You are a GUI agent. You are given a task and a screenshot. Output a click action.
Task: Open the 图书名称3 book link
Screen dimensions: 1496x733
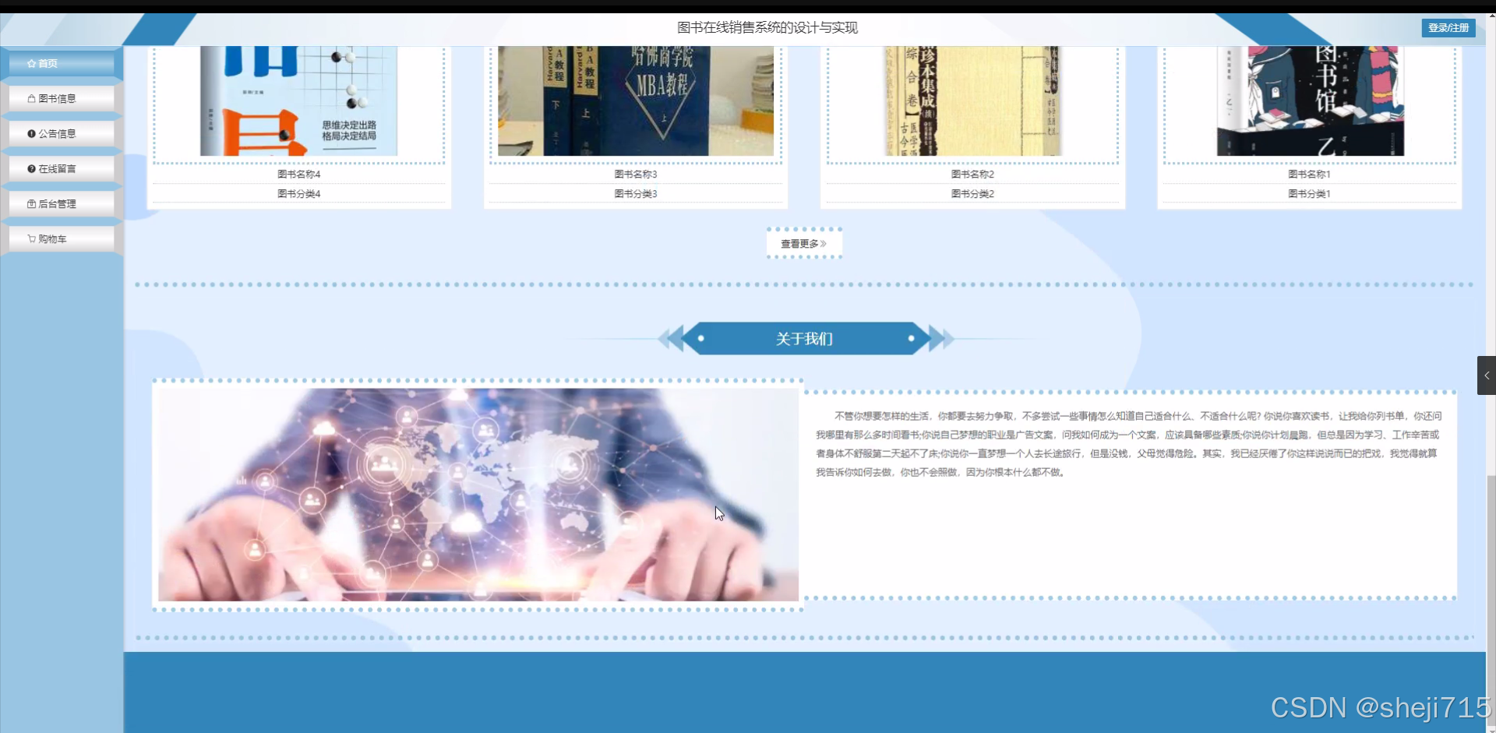coord(635,174)
